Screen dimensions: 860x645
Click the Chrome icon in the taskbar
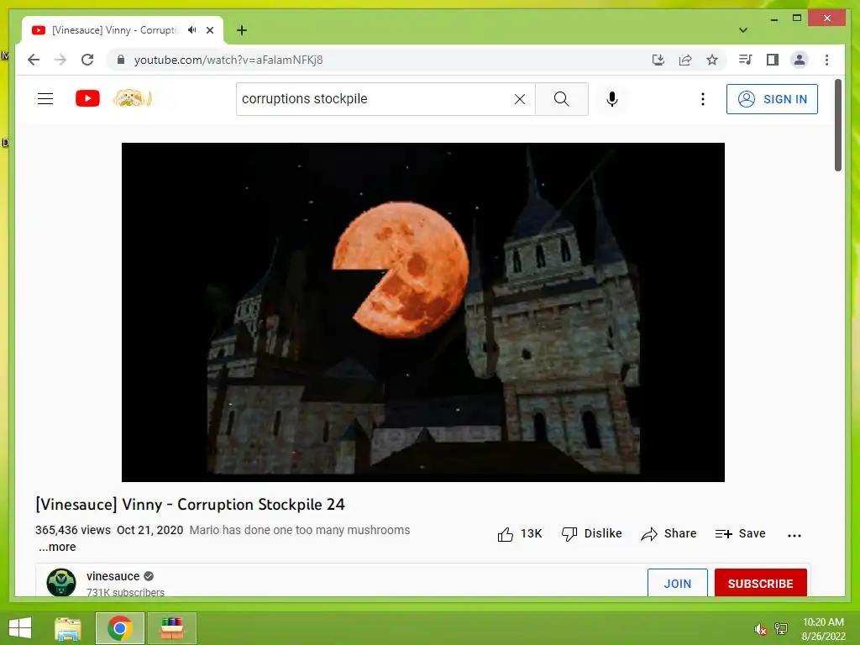[x=119, y=628]
